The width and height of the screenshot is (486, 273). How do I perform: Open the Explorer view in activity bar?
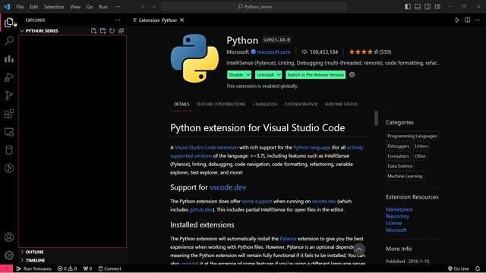click(9, 22)
